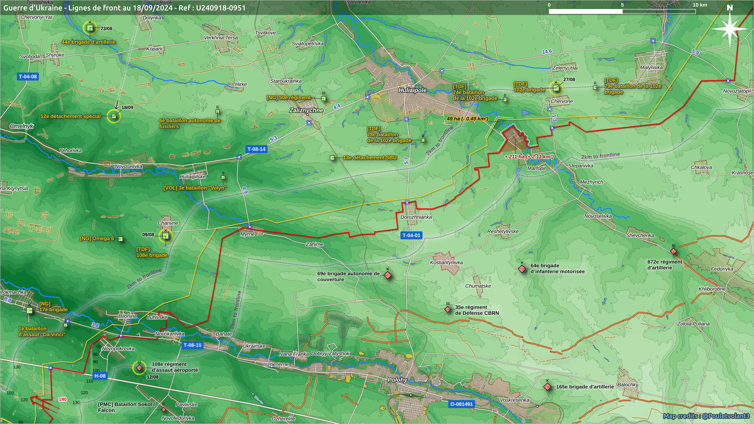Click the 165e brigade d'artillerie diamond icon
This screenshot has height=424, width=754.
click(547, 387)
